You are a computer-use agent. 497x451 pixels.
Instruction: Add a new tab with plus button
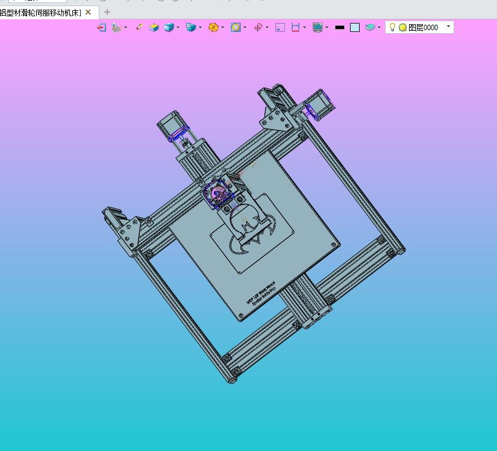click(107, 13)
